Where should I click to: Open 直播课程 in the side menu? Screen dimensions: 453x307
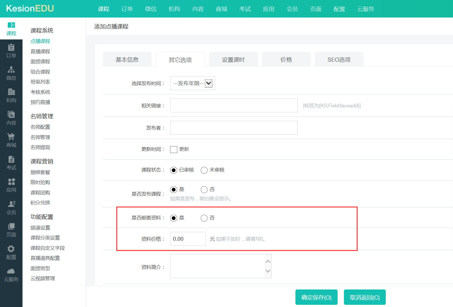[40, 51]
